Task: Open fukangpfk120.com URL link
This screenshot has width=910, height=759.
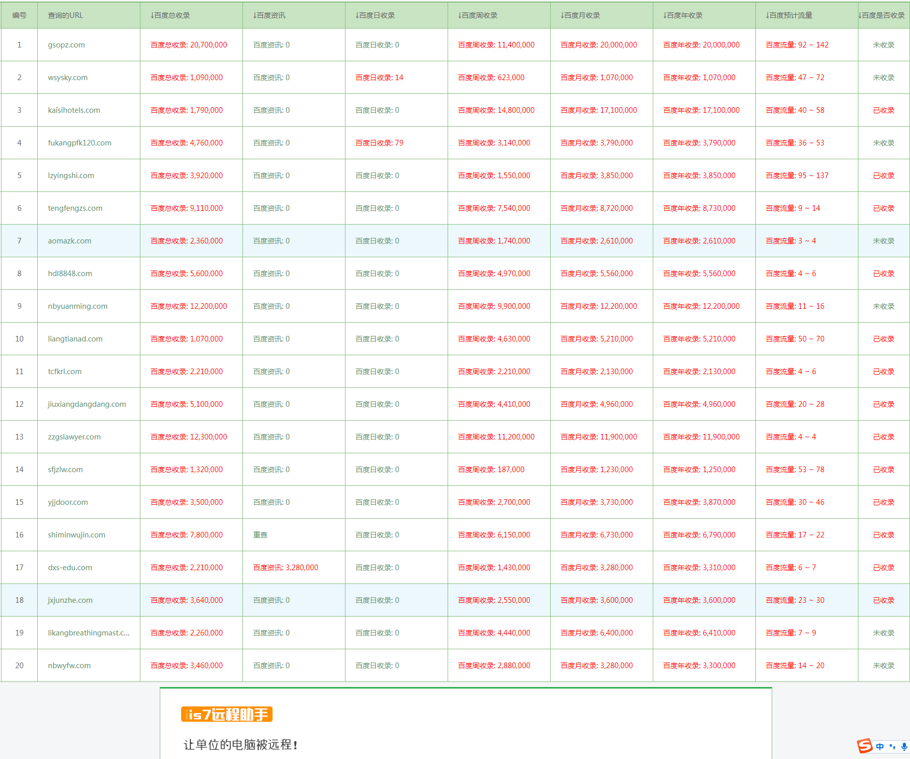Action: 80,143
